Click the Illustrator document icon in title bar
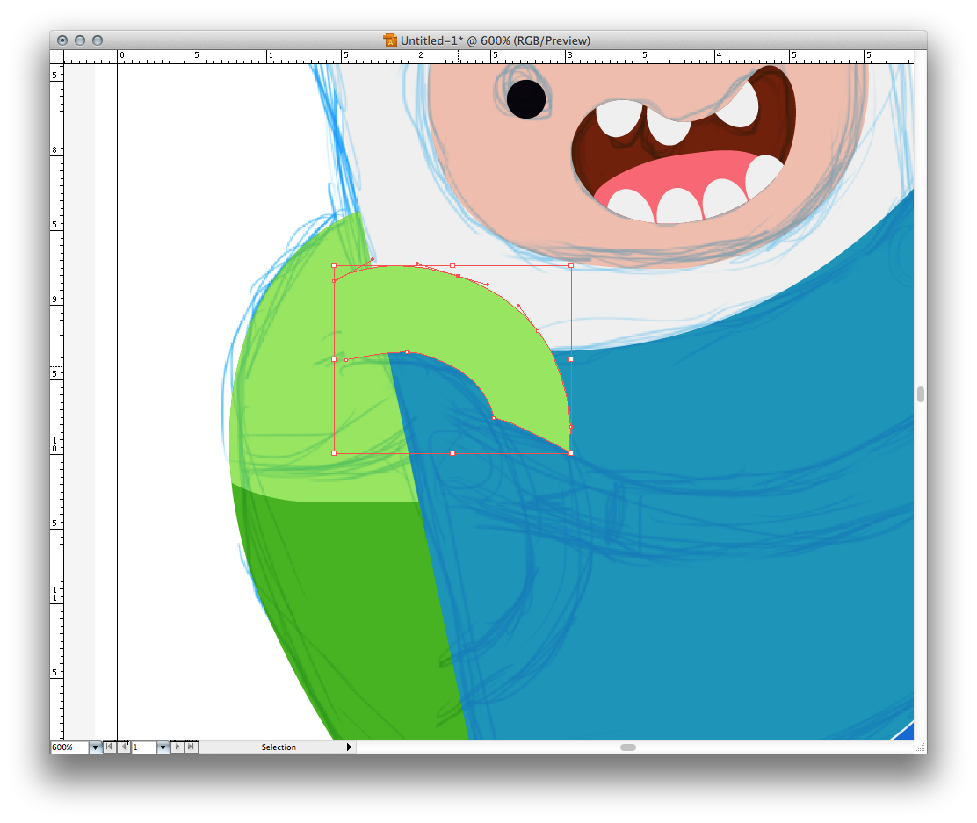This screenshot has width=977, height=823. pos(390,40)
